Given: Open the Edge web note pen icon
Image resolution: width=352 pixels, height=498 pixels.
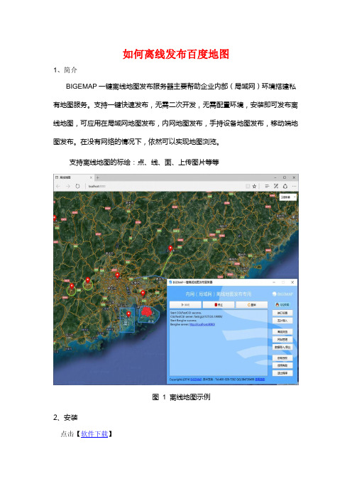Looking at the screenshot, I should 276,187.
